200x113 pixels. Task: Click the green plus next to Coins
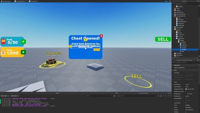[23, 52]
